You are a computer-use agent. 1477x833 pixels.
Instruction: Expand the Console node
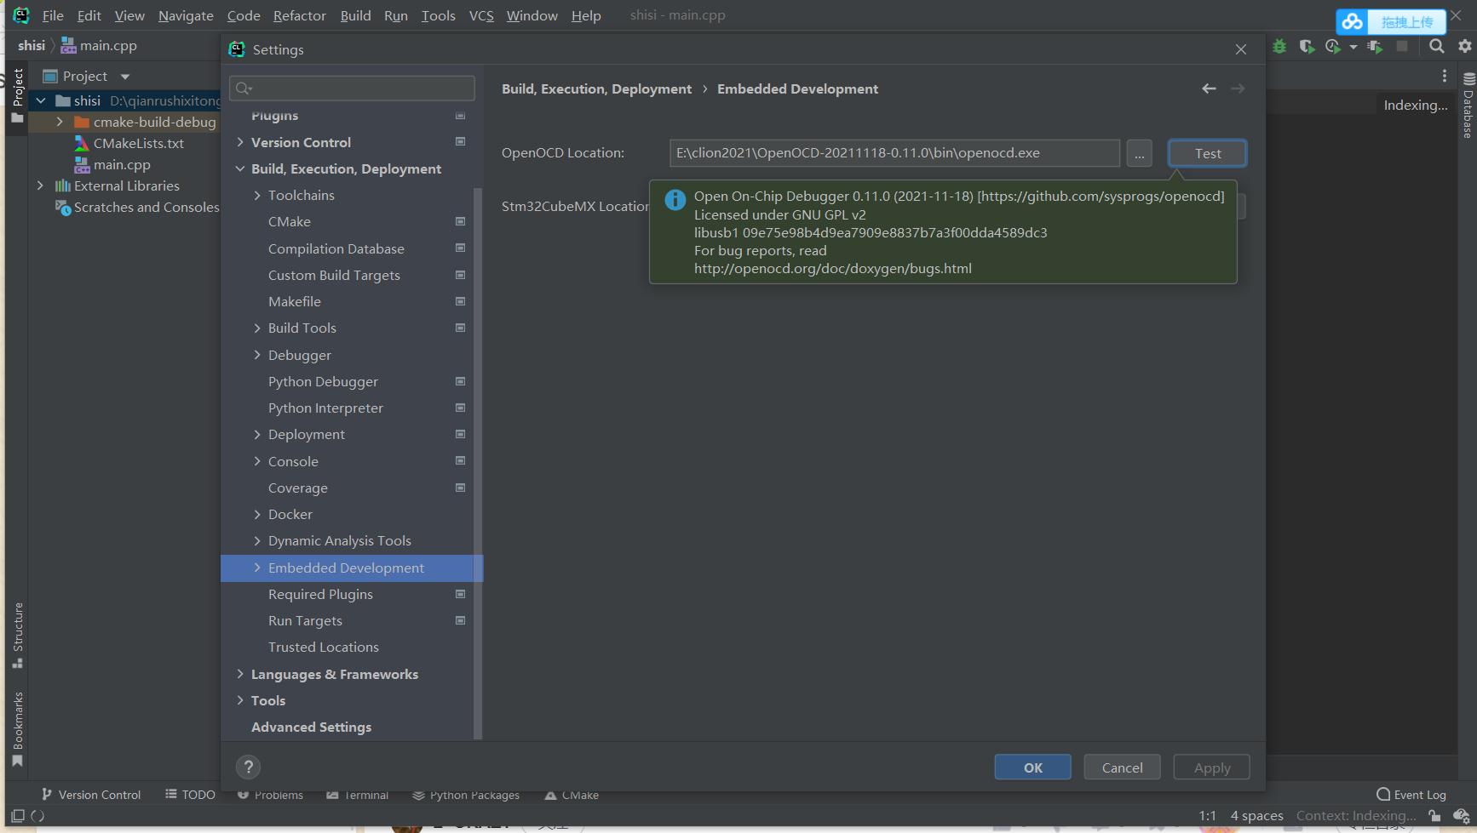point(257,461)
